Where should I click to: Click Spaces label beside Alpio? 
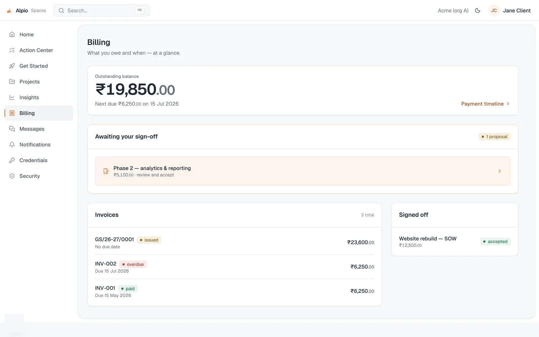[x=38, y=10]
